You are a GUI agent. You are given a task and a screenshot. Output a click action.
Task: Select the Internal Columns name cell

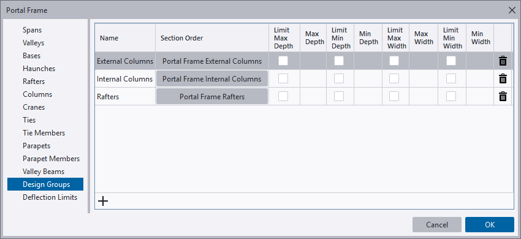[x=125, y=79]
